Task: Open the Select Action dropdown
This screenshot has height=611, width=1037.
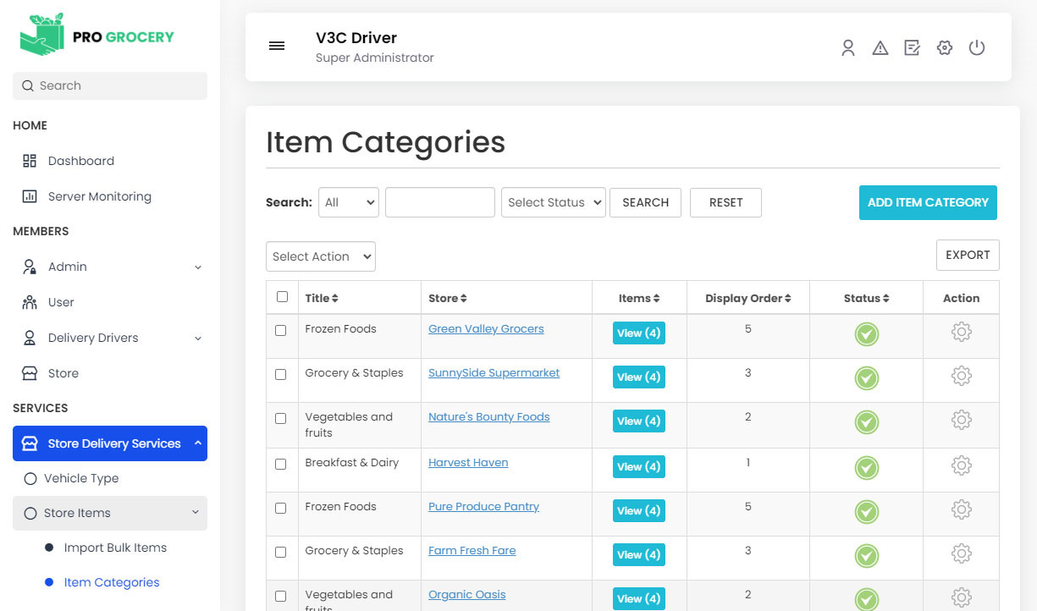Action: coord(321,256)
